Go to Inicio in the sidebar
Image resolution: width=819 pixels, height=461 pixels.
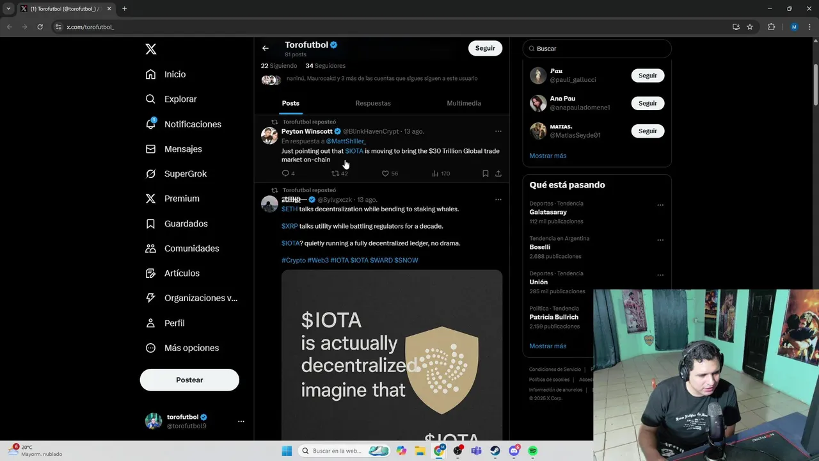(166, 74)
